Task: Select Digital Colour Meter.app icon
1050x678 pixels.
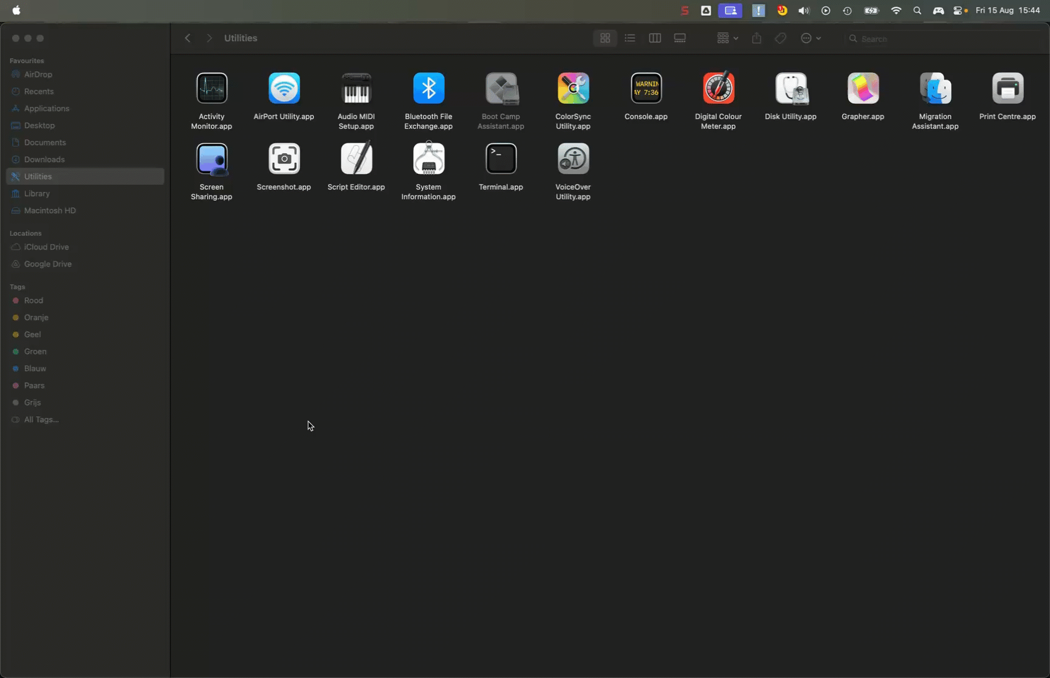Action: pyautogui.click(x=718, y=89)
